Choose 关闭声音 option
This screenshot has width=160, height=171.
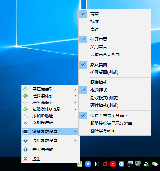tap(115, 47)
